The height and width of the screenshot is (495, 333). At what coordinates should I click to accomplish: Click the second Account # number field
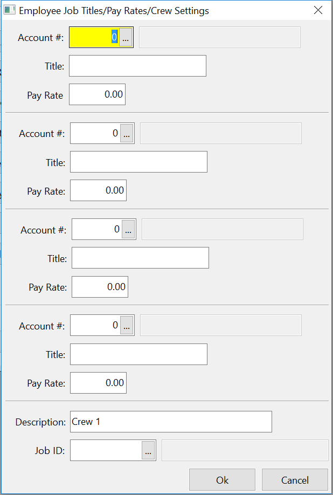point(95,134)
